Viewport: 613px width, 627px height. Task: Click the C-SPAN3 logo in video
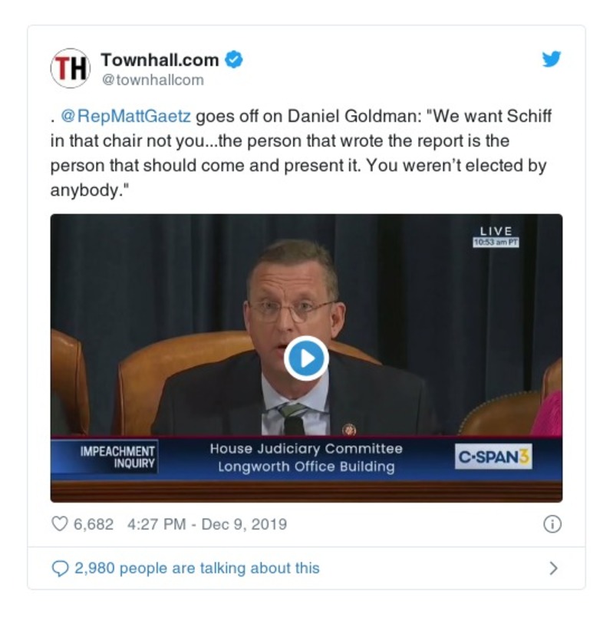coord(493,457)
